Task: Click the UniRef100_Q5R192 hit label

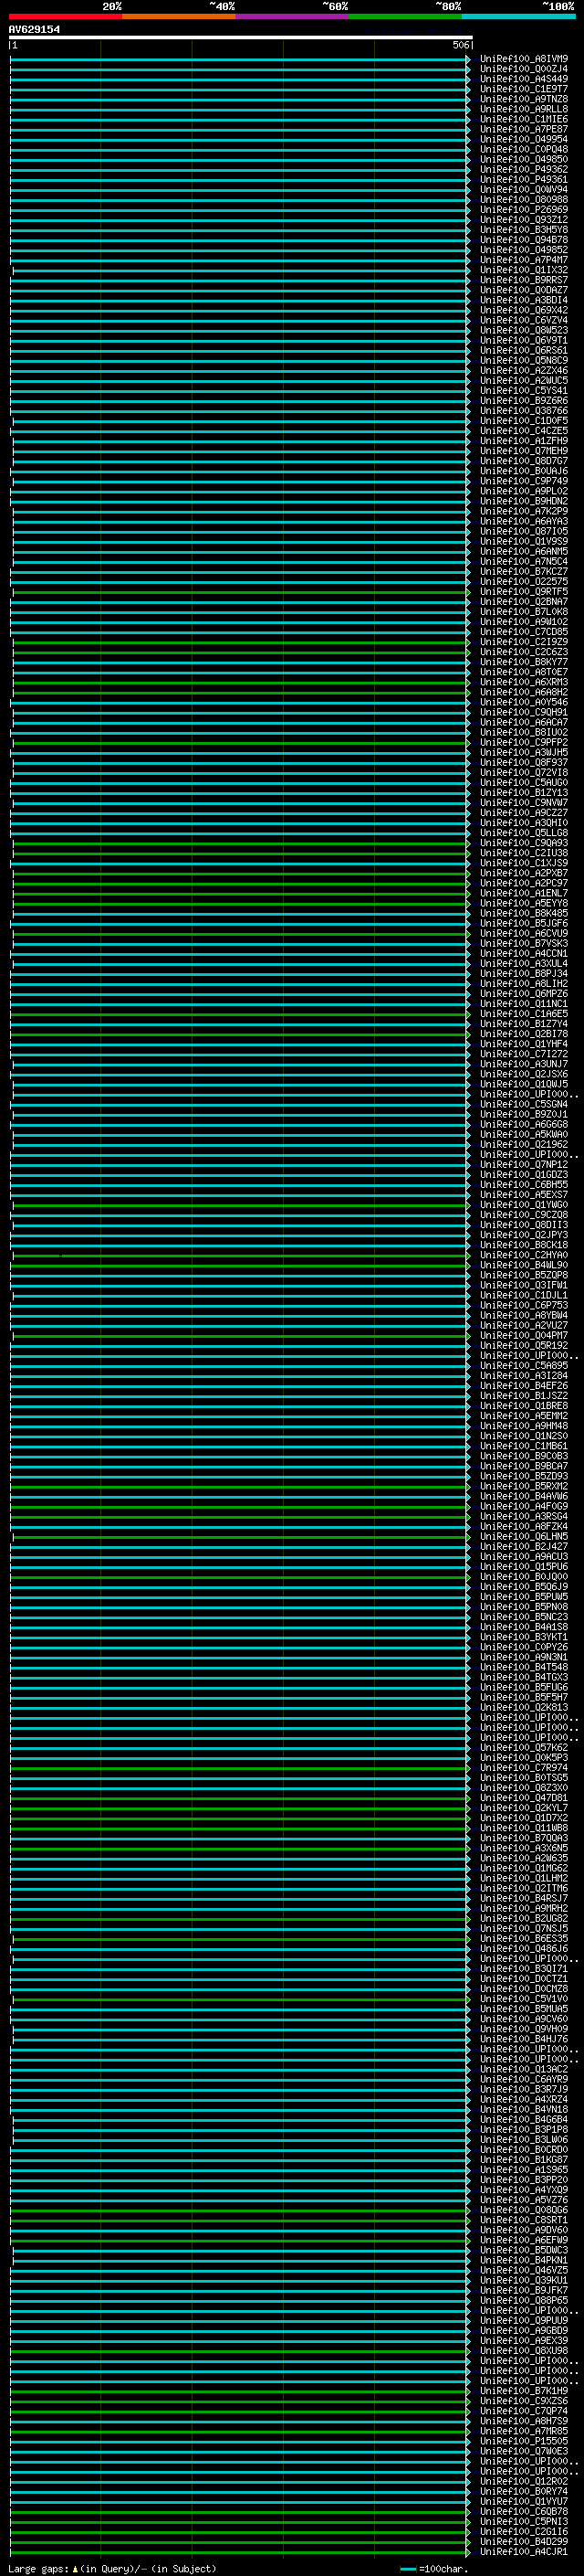Action: [x=523, y=1346]
